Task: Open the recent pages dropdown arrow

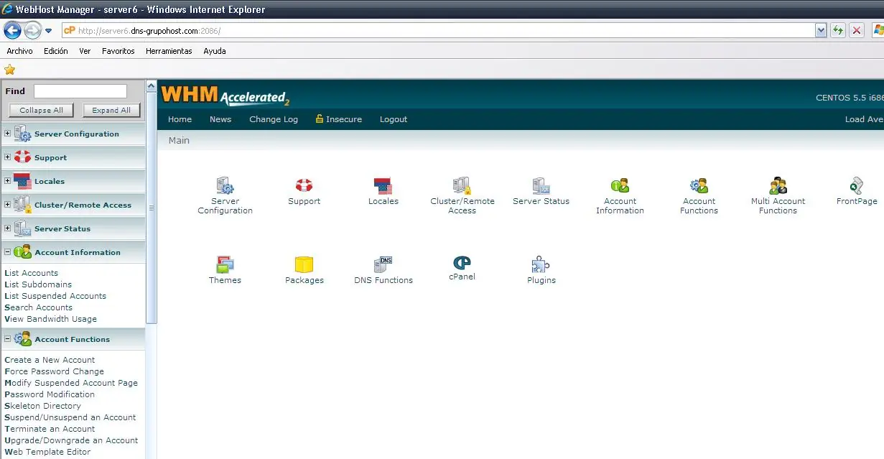Action: pyautogui.click(x=49, y=31)
